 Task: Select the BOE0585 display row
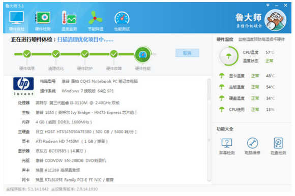tap(52, 151)
